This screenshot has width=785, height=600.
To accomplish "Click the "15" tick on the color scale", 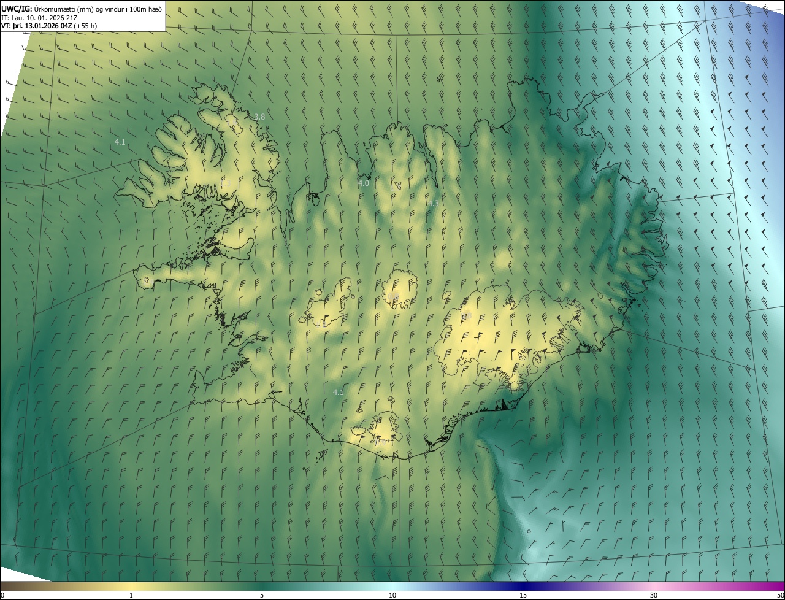I will (523, 595).
